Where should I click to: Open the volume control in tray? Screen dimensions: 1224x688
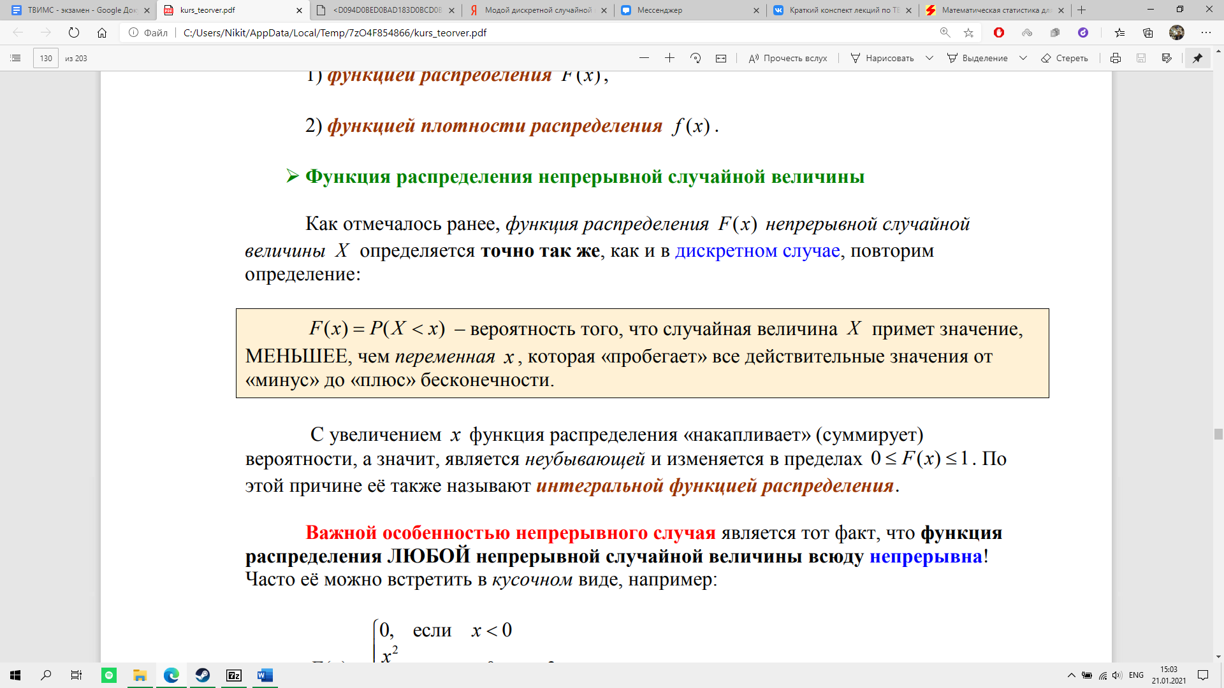tap(1117, 675)
